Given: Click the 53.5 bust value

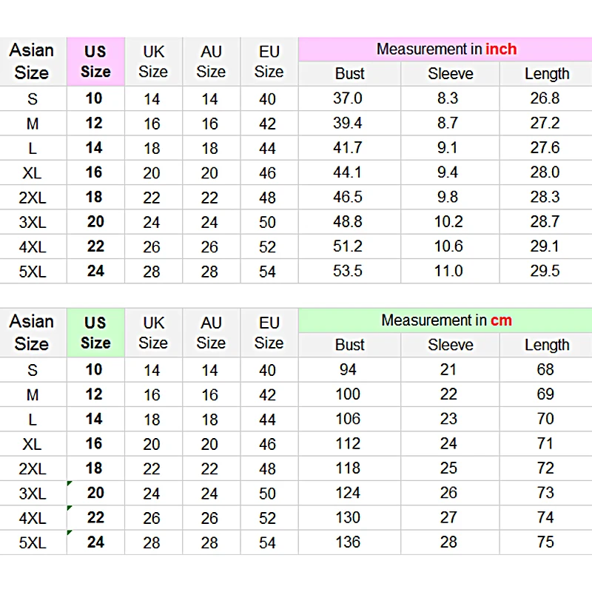Looking at the screenshot, I should pos(348,271).
